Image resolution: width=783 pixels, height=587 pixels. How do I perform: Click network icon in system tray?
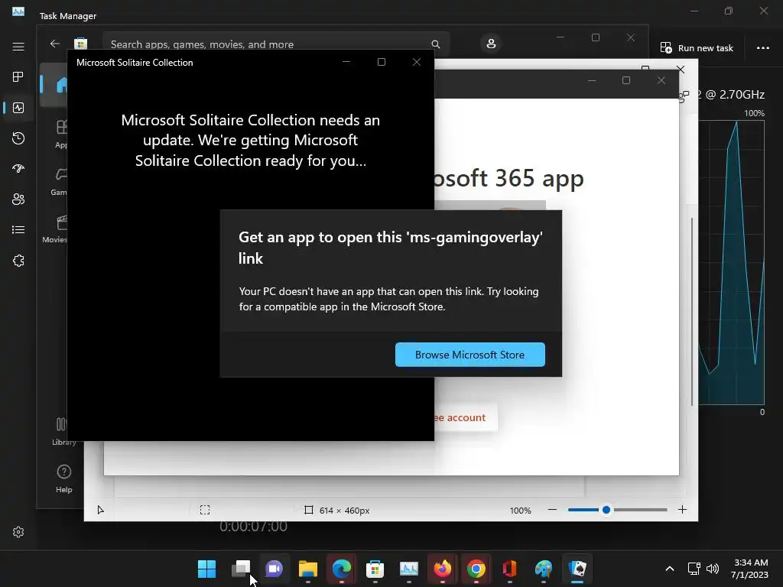tap(694, 569)
